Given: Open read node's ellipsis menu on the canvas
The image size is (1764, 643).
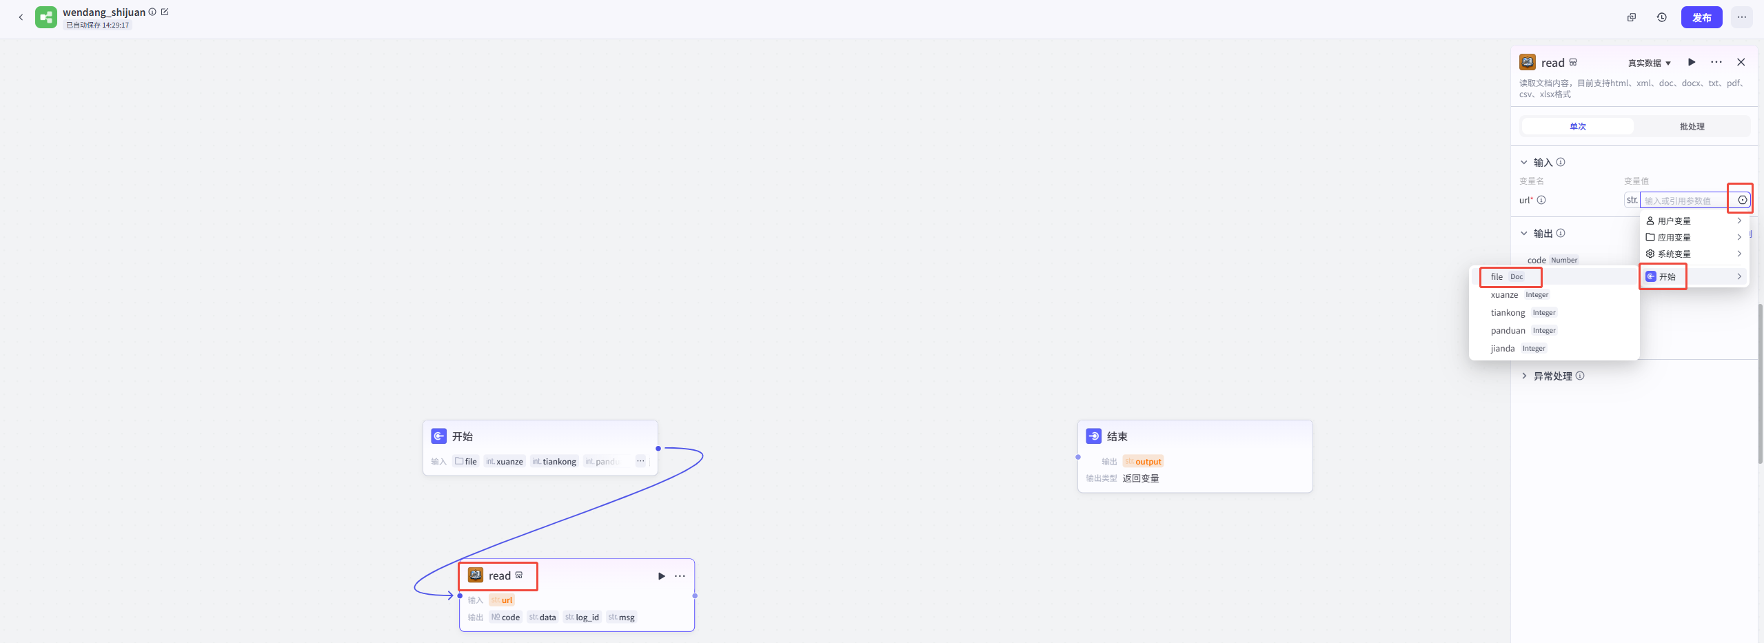Looking at the screenshot, I should (x=680, y=576).
